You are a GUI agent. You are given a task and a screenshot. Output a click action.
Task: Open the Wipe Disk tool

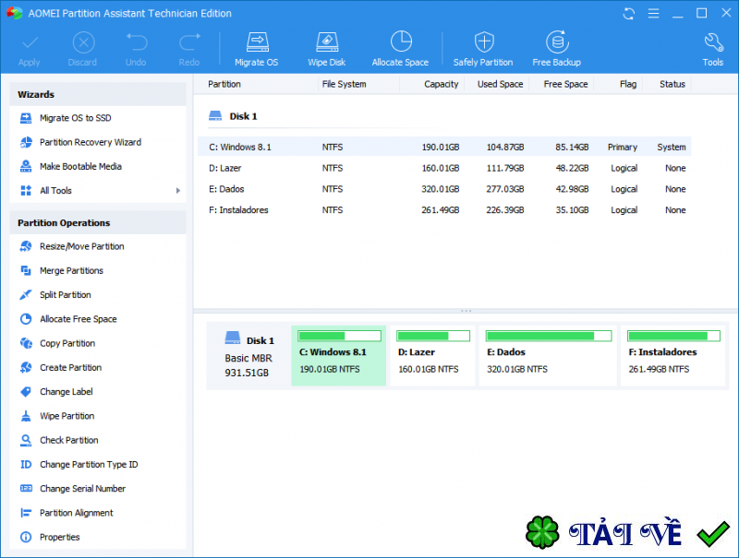click(x=326, y=48)
